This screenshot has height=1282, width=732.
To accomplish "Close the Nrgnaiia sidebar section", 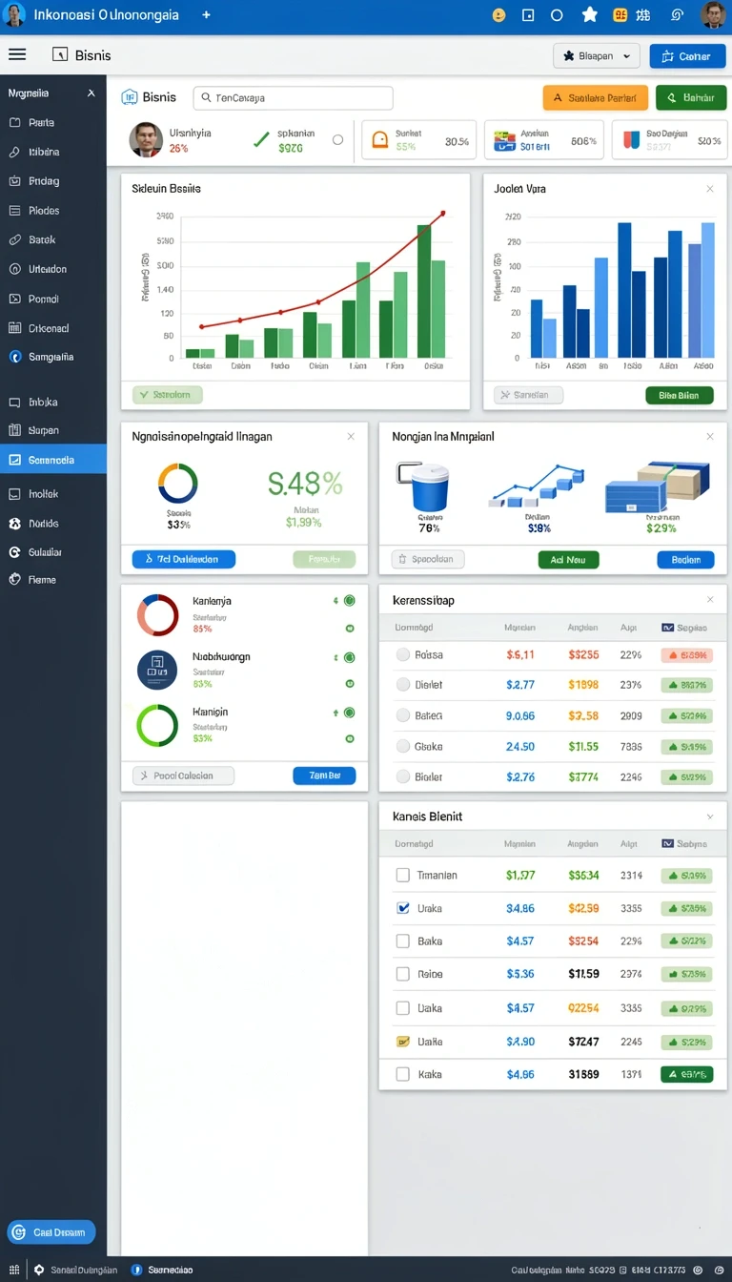I will pyautogui.click(x=91, y=93).
